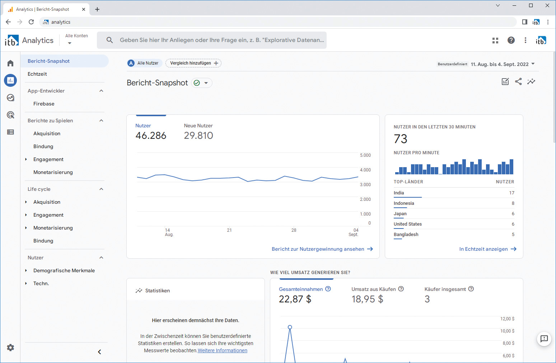The width and height of the screenshot is (556, 363).
Task: Click the search magnifier icon
Action: (110, 40)
